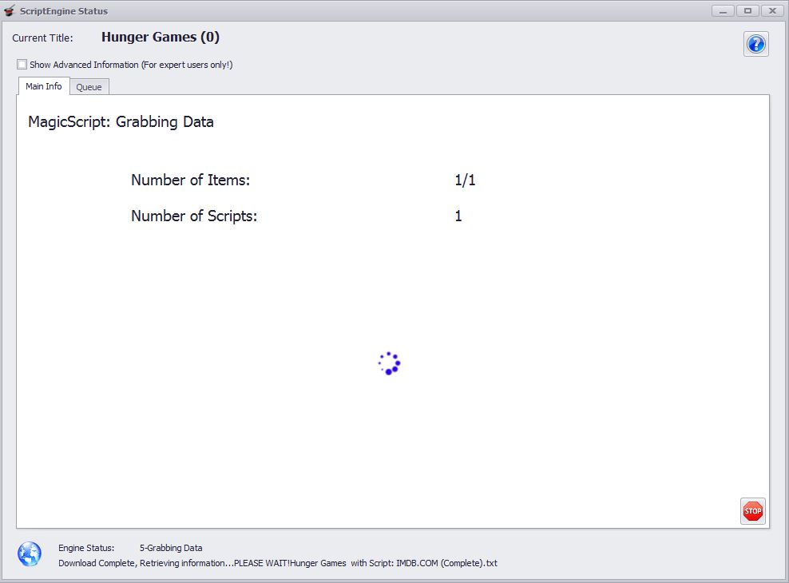Viewport: 789px width, 583px height.
Task: Click the 'ScriptEngine Status' window title text
Action: (x=64, y=11)
